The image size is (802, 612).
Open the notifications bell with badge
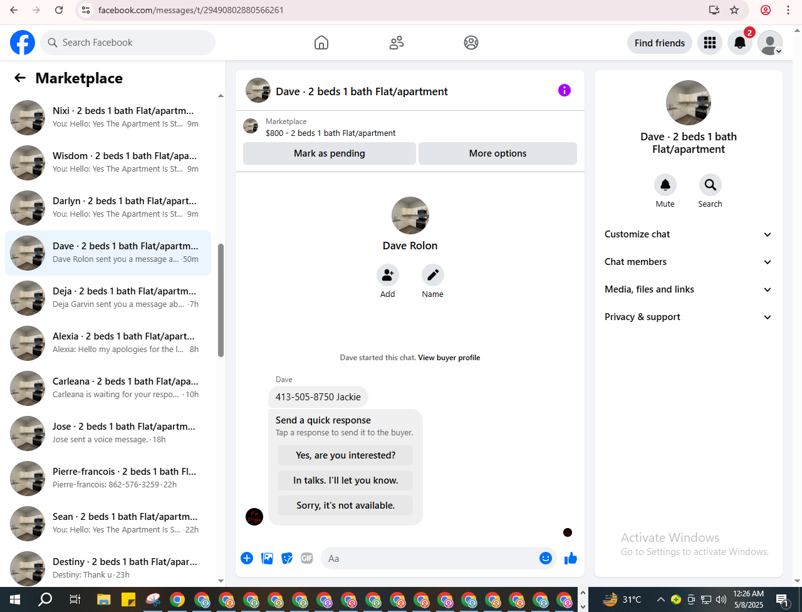tap(740, 43)
